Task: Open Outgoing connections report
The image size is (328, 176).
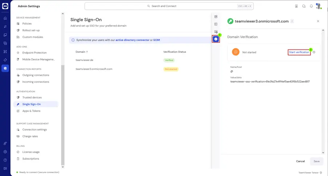Action: click(x=36, y=75)
